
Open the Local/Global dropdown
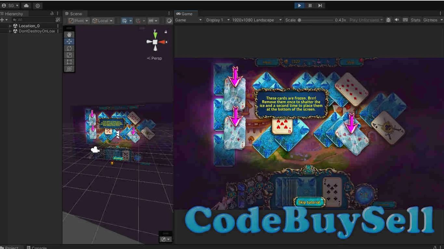(x=102, y=20)
